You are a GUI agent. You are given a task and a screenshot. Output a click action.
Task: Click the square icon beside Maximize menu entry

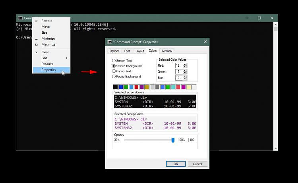37,44
